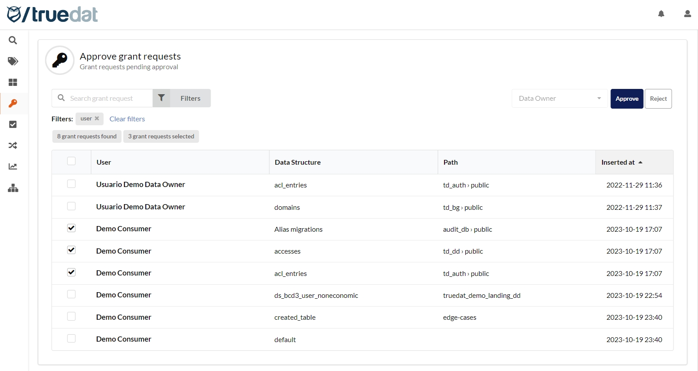Uncheck the Alias migrations request row
Screen dimensions: 698x371
pos(71,228)
